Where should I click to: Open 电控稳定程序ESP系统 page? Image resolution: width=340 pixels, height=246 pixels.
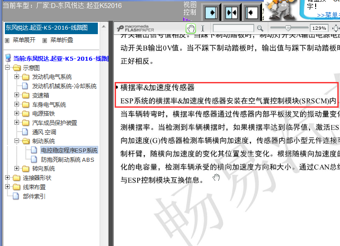coord(69,150)
